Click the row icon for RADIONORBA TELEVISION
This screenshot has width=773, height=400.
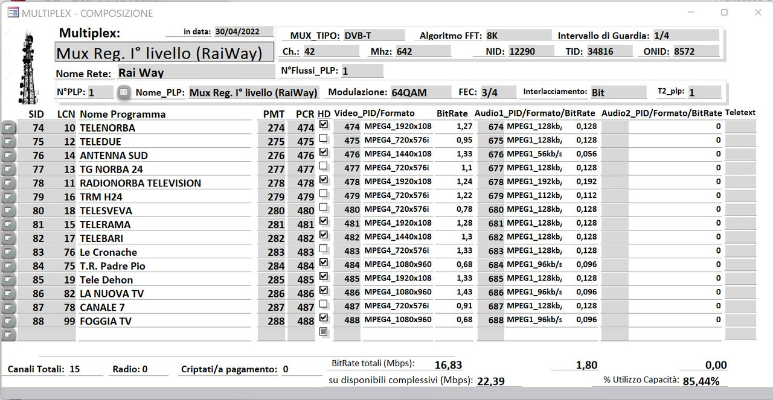(8, 183)
